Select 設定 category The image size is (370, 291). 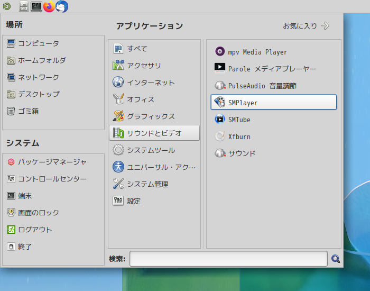pos(154,201)
